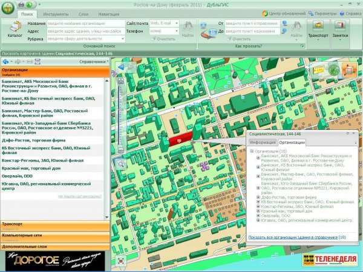
Task: Click the Транспорт bus icon button
Action: pyautogui.click(x=318, y=25)
